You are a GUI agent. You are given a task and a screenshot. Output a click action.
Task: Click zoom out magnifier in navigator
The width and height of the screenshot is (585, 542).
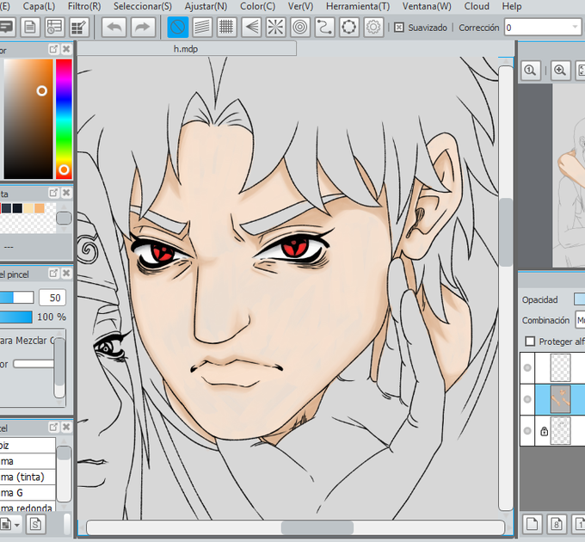pos(530,71)
